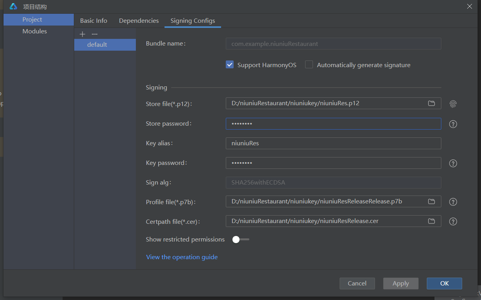Uncheck Support HarmonyOS checkbox

point(230,65)
